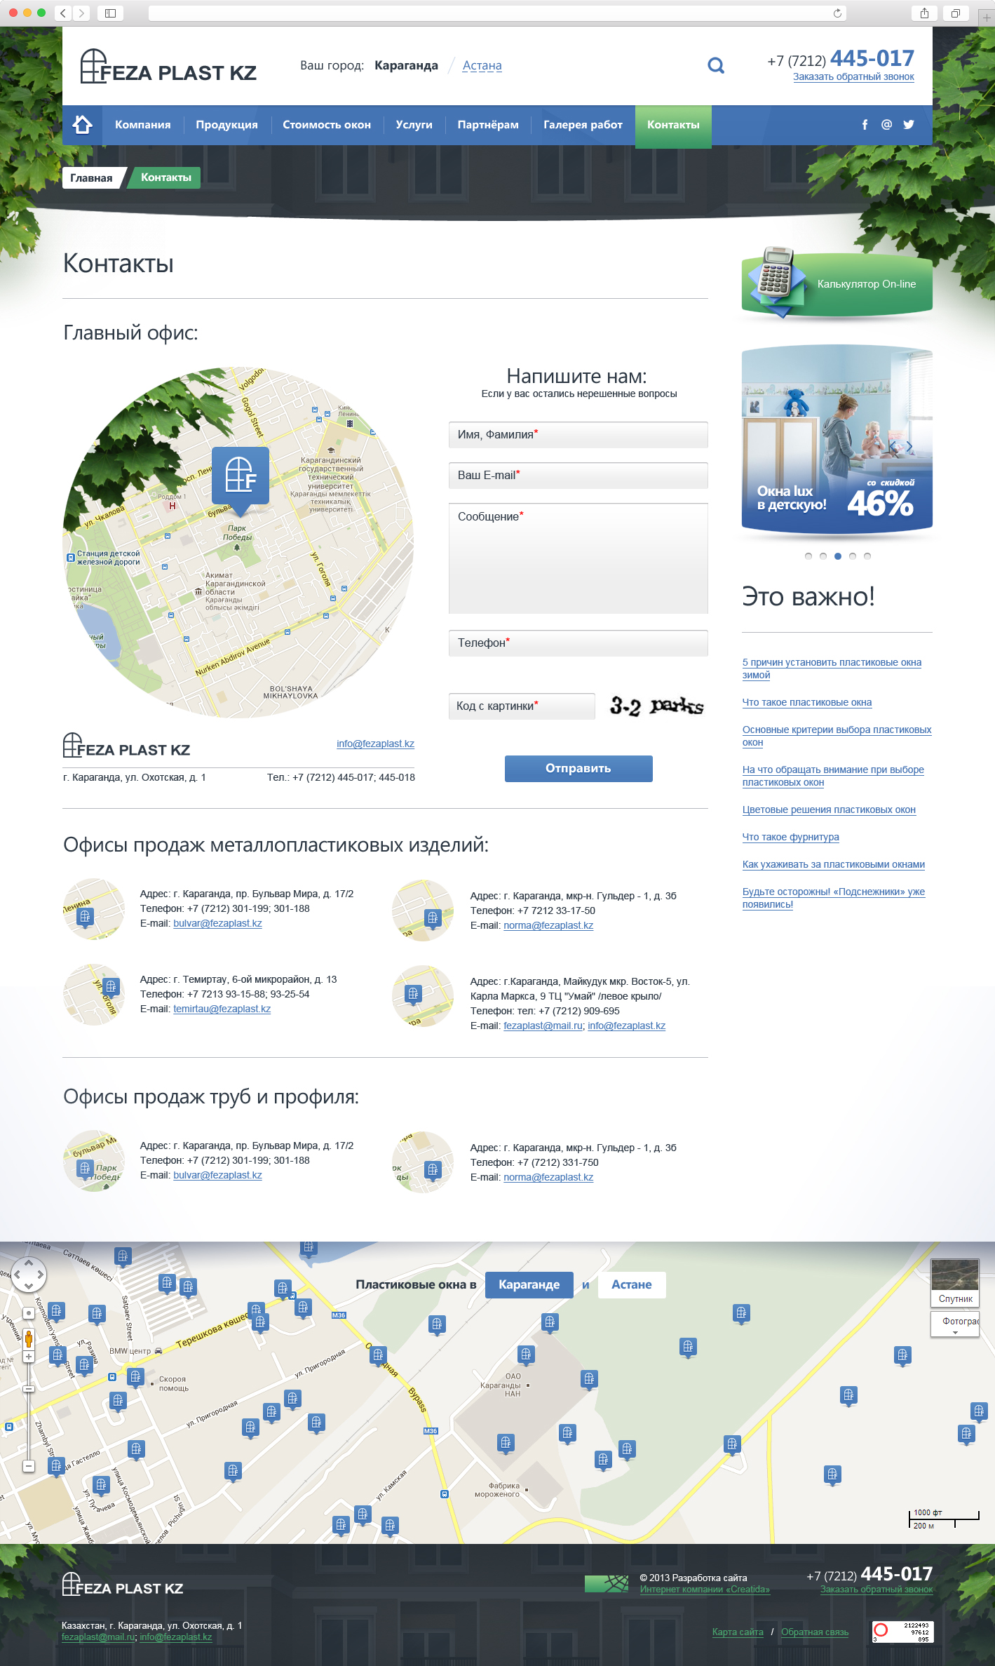Open link Что такое фурнитура
Viewport: 995px width, 1666px height.
791,837
